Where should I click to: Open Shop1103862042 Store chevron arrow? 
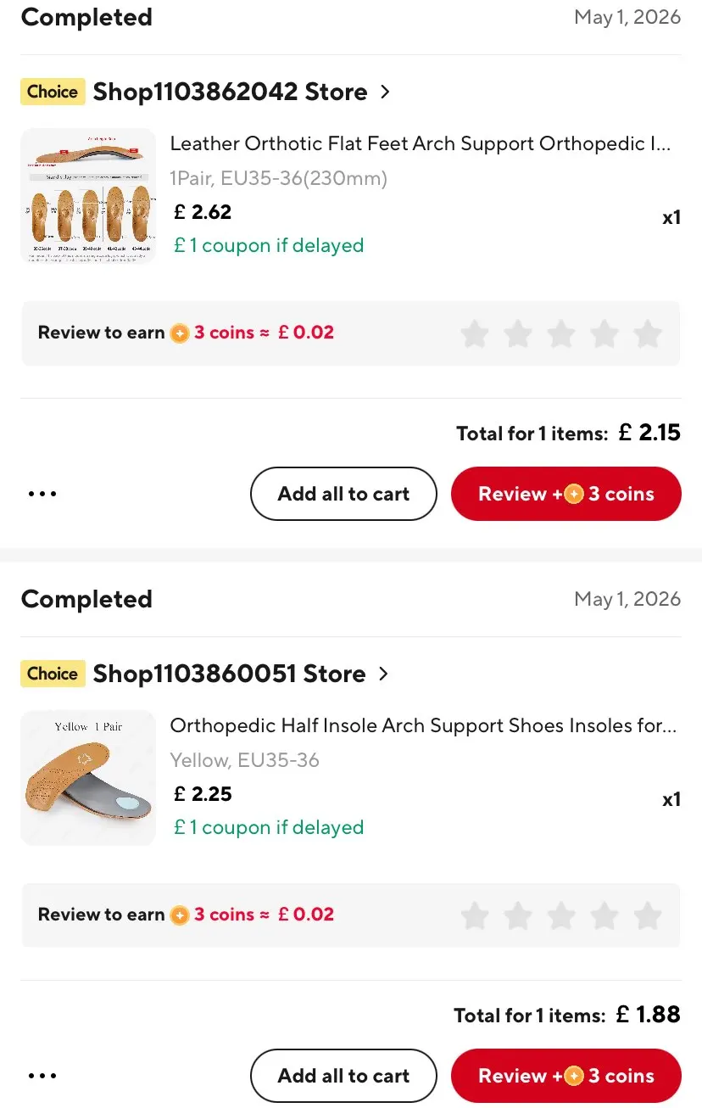tap(385, 92)
